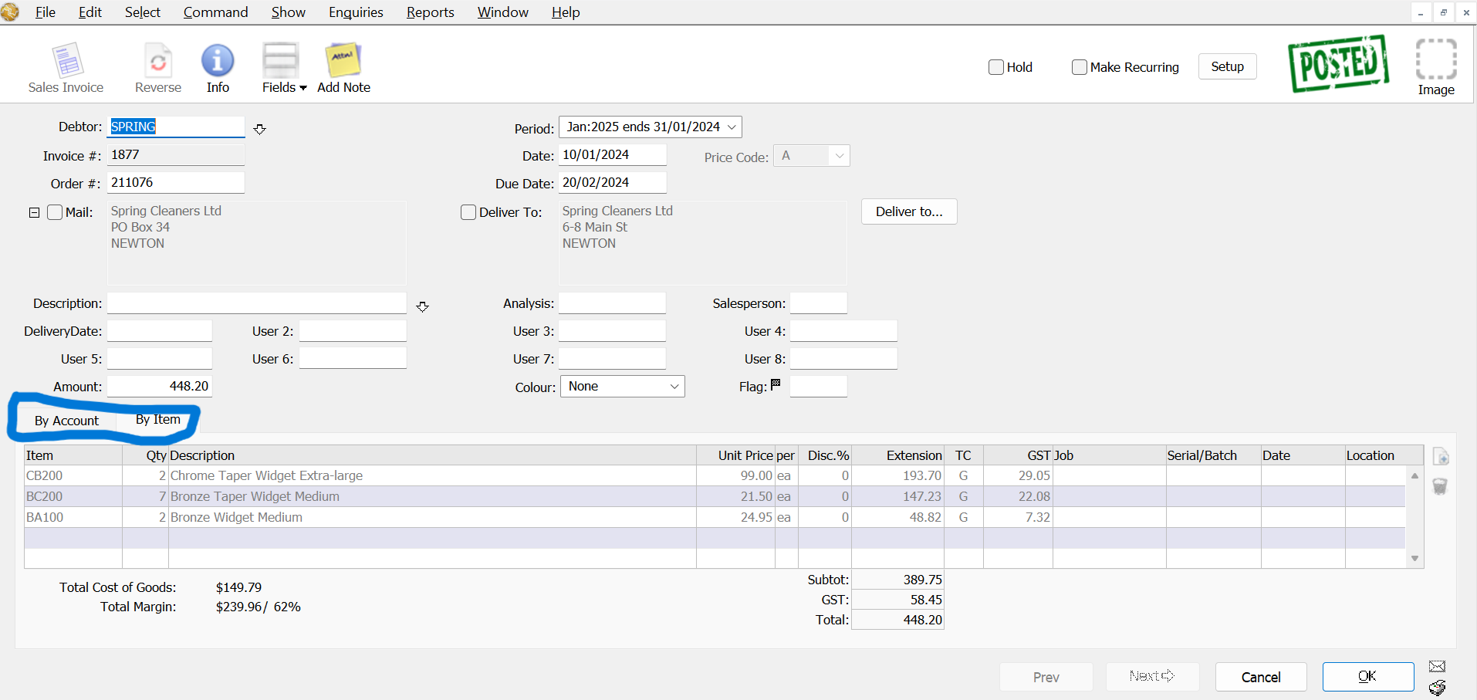Click the delete line trash icon
Viewport: 1477px width, 700px height.
pos(1440,486)
